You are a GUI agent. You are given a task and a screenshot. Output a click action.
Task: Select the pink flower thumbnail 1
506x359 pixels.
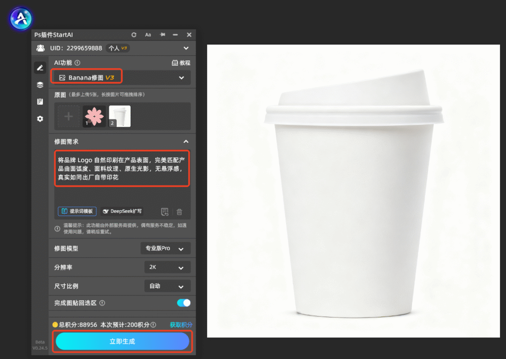[x=94, y=116]
